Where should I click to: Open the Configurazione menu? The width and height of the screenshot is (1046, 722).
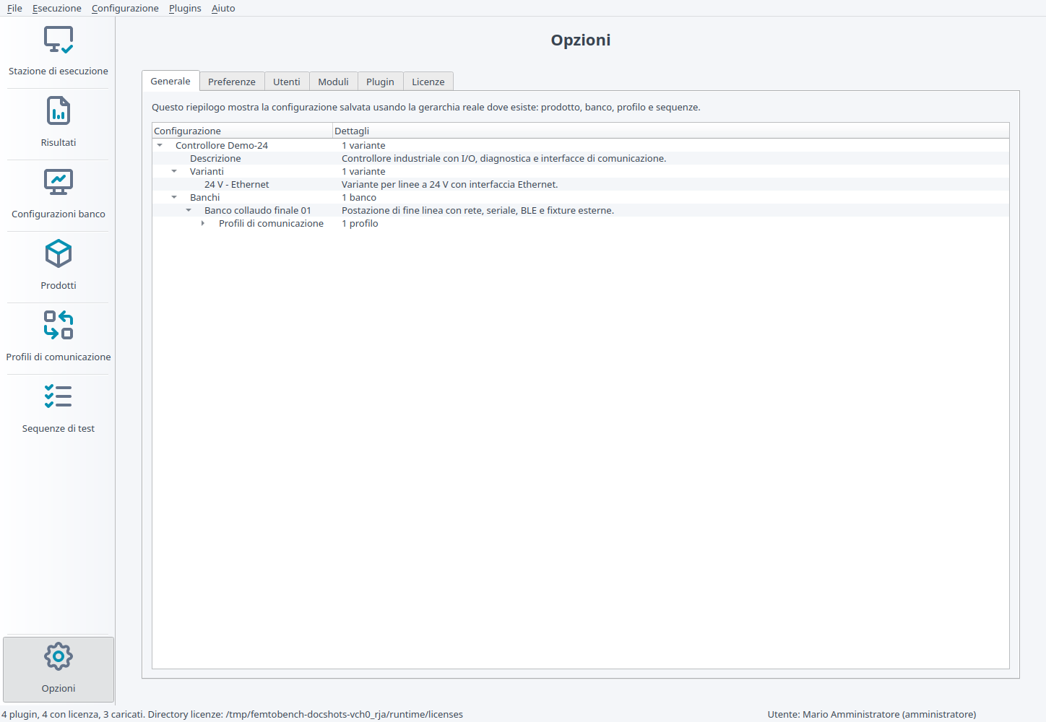(125, 8)
